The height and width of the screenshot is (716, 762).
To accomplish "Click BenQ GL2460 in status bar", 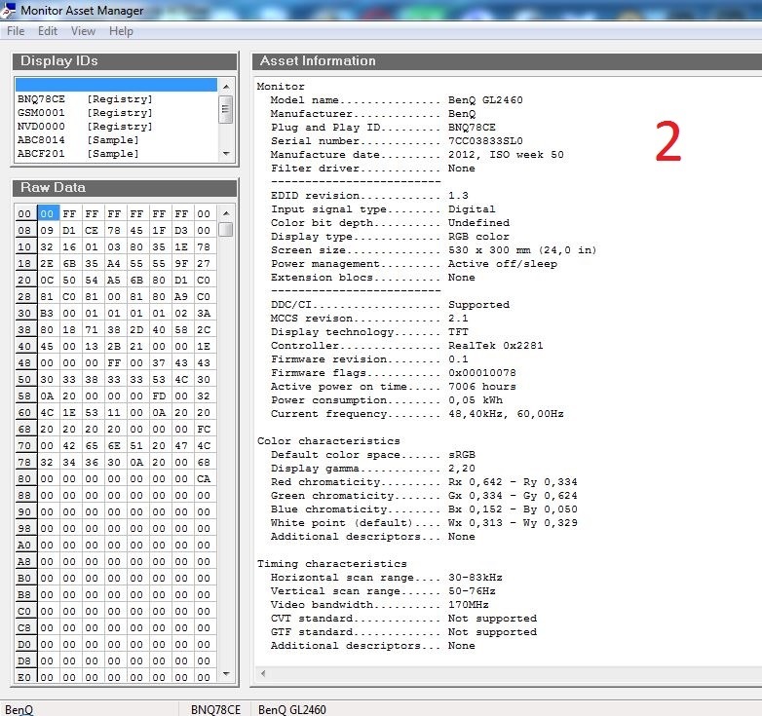I will [292, 710].
